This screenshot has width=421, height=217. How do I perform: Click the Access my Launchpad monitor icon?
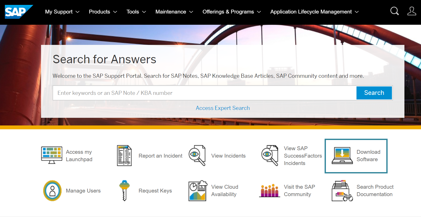pyautogui.click(x=52, y=155)
